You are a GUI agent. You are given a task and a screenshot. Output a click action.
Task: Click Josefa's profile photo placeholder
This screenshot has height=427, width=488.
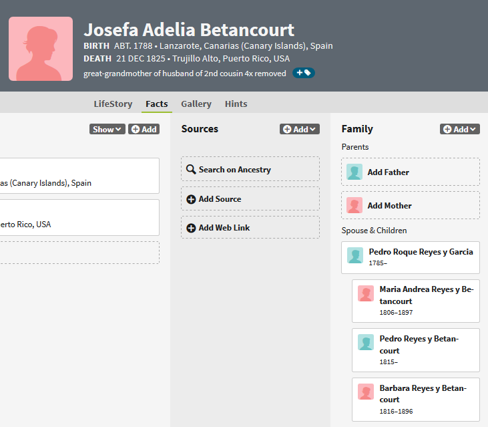click(x=41, y=49)
